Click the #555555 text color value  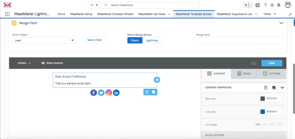pyautogui.click(x=271, y=98)
